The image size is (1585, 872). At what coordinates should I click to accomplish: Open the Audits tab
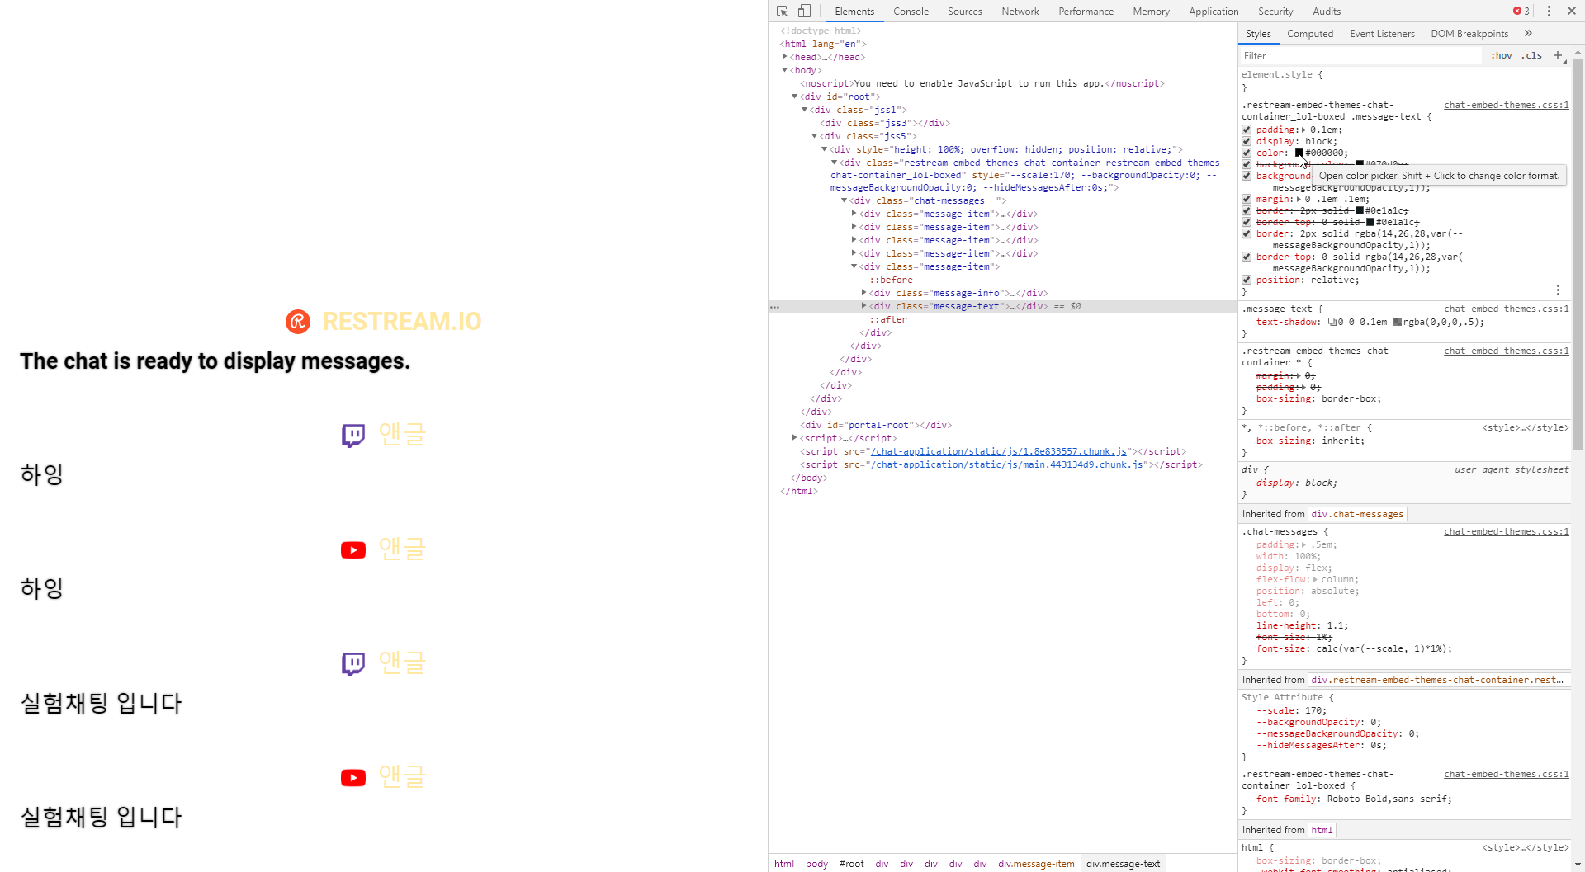click(1327, 11)
